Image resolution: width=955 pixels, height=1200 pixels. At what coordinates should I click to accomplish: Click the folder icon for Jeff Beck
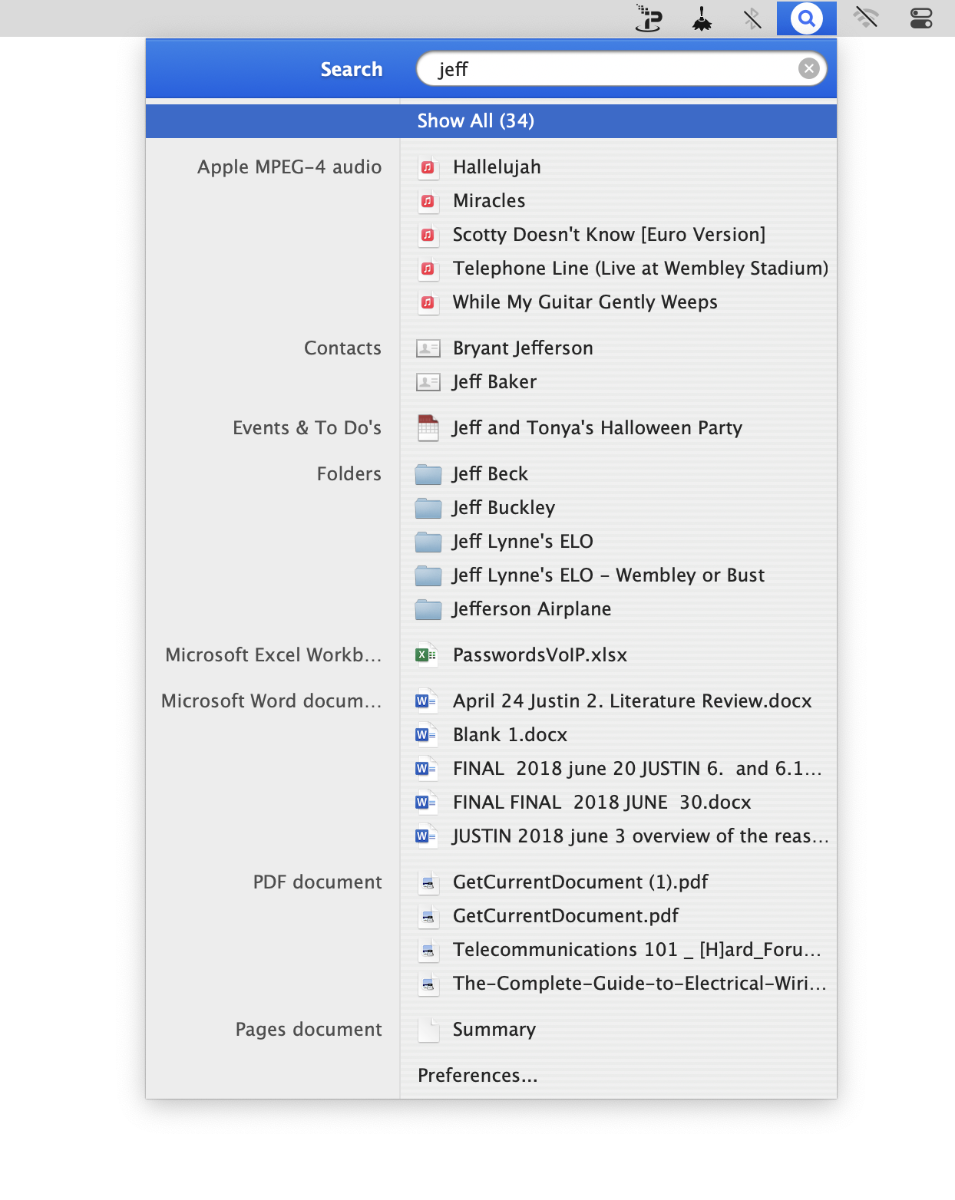pyautogui.click(x=428, y=474)
